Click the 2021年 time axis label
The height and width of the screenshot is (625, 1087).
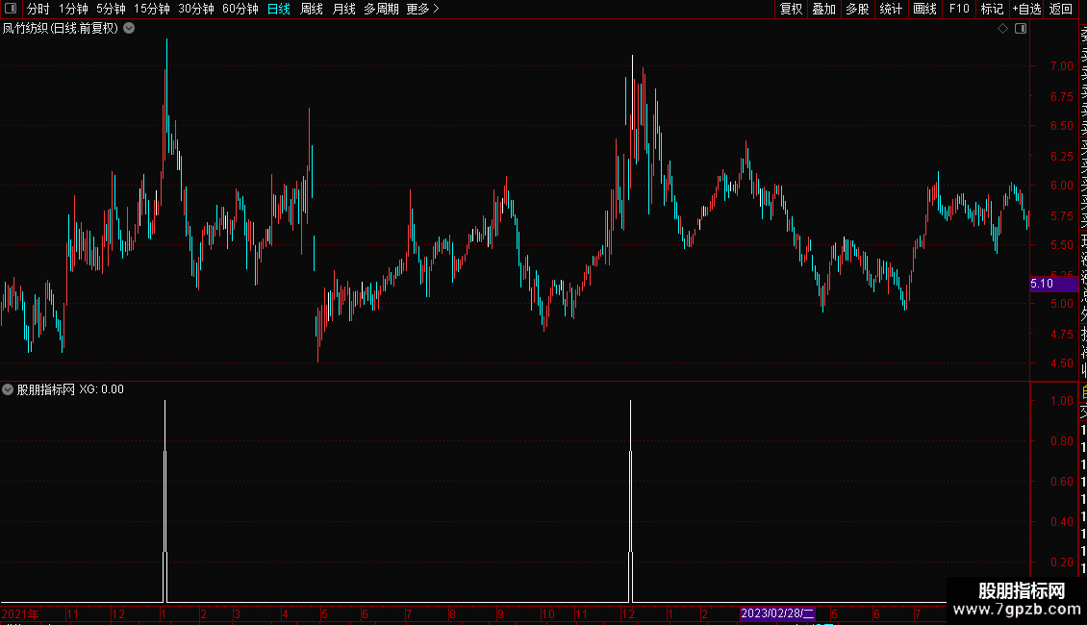(x=20, y=613)
